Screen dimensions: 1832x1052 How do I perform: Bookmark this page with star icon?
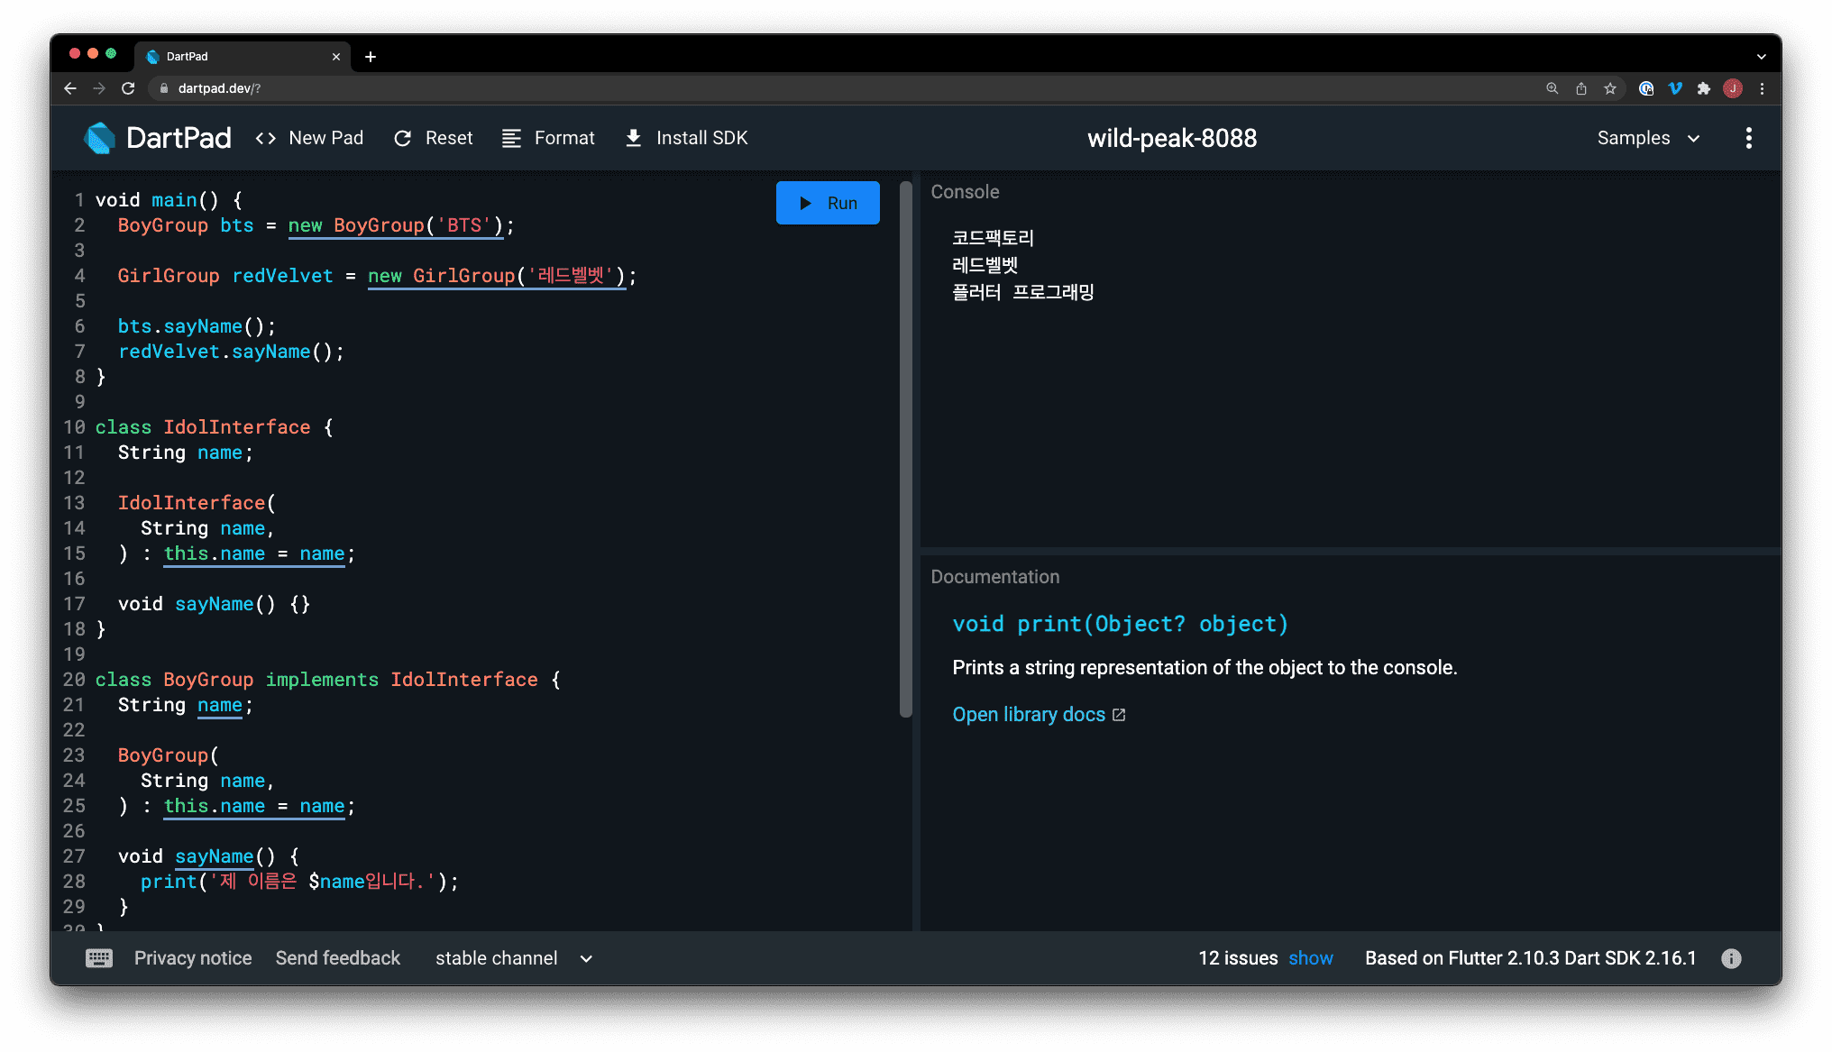[x=1610, y=88]
